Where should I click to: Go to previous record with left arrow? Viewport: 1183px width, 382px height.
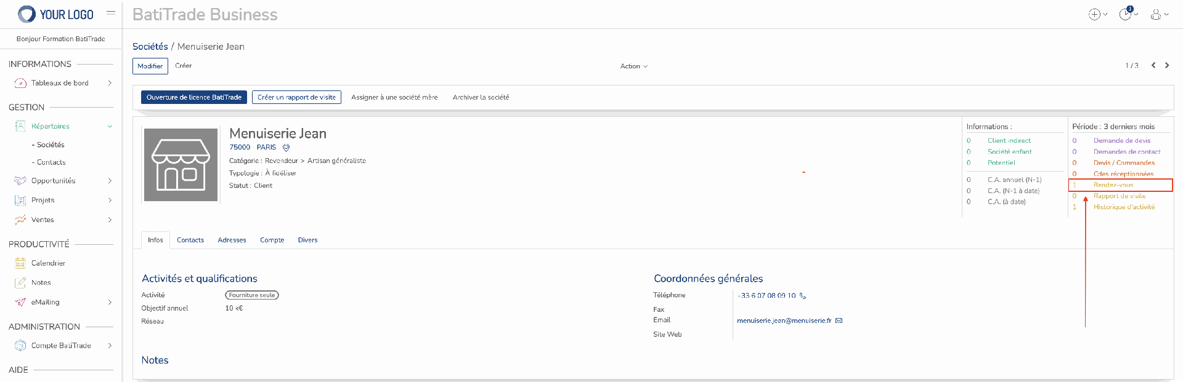[x=1153, y=65]
